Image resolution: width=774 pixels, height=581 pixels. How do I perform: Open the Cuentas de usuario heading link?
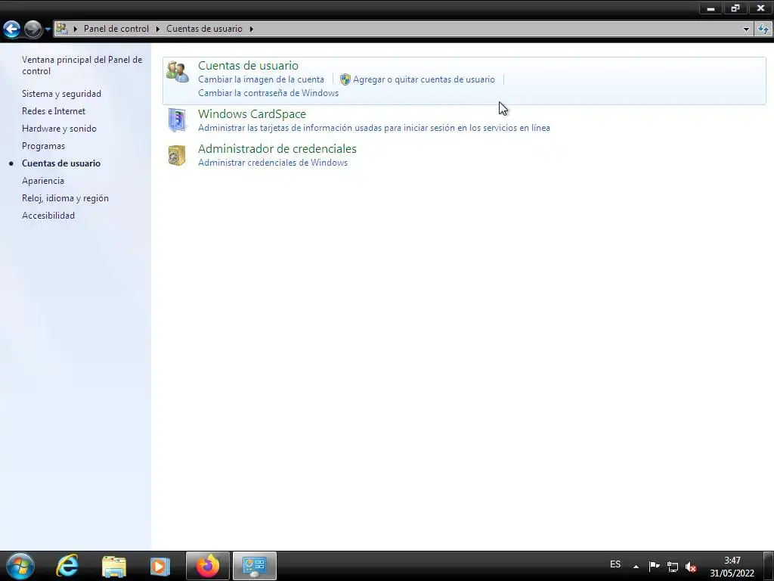point(248,65)
